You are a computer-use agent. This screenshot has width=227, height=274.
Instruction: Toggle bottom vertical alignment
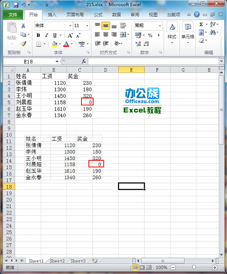click(114, 26)
